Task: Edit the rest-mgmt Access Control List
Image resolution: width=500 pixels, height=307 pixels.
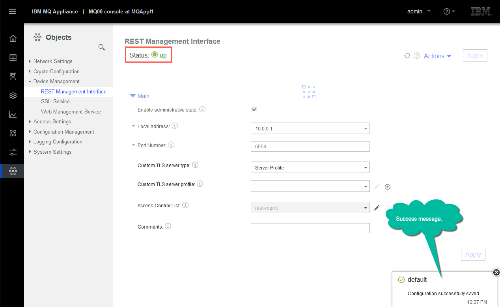Action: 377,208
